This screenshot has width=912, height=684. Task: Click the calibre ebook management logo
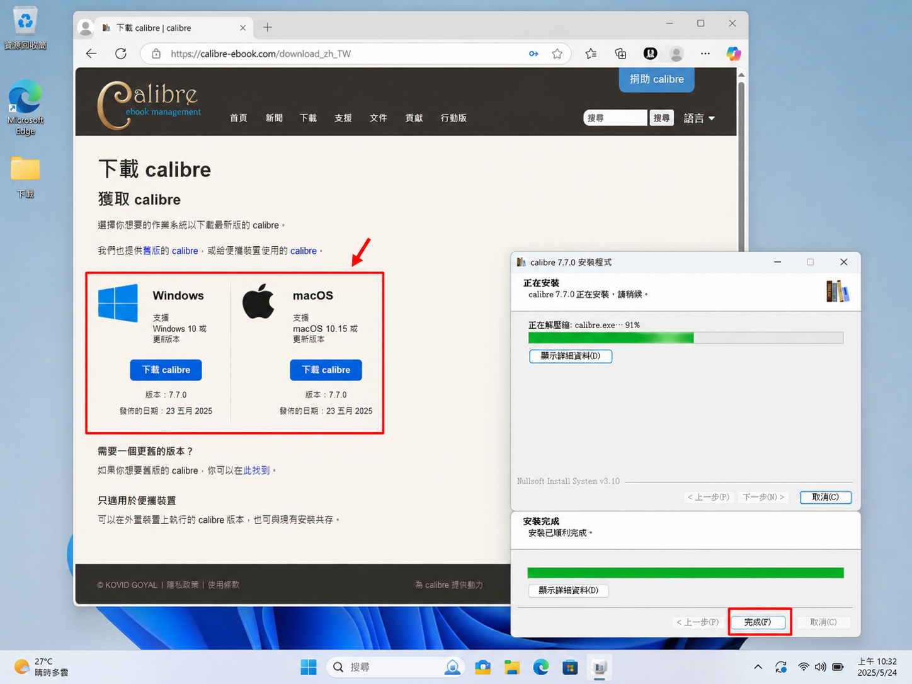tap(149, 105)
